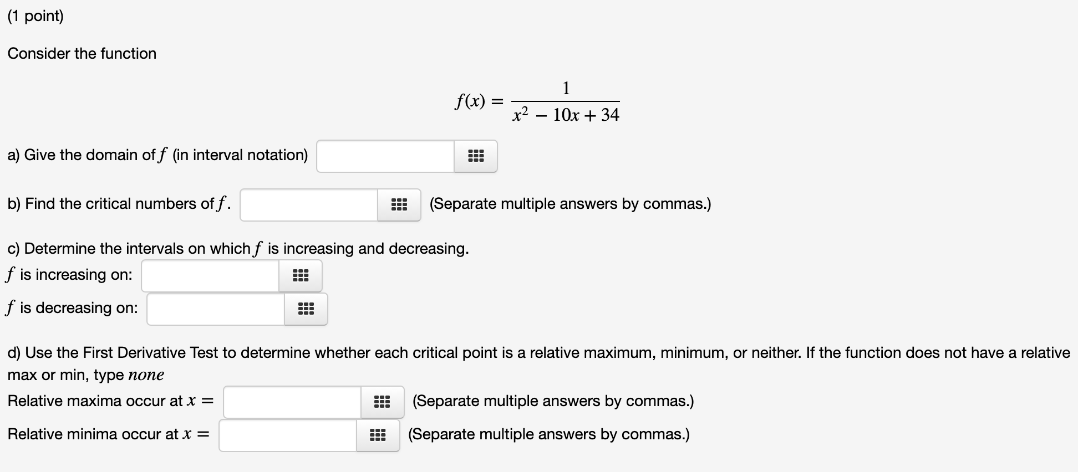Open the equation editor for decreasing interval
The width and height of the screenshot is (1078, 472).
point(306,309)
